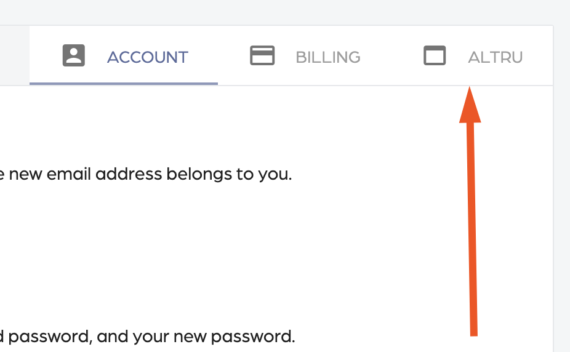Switch to the BILLING tab
The image size is (570, 352).
coord(328,57)
